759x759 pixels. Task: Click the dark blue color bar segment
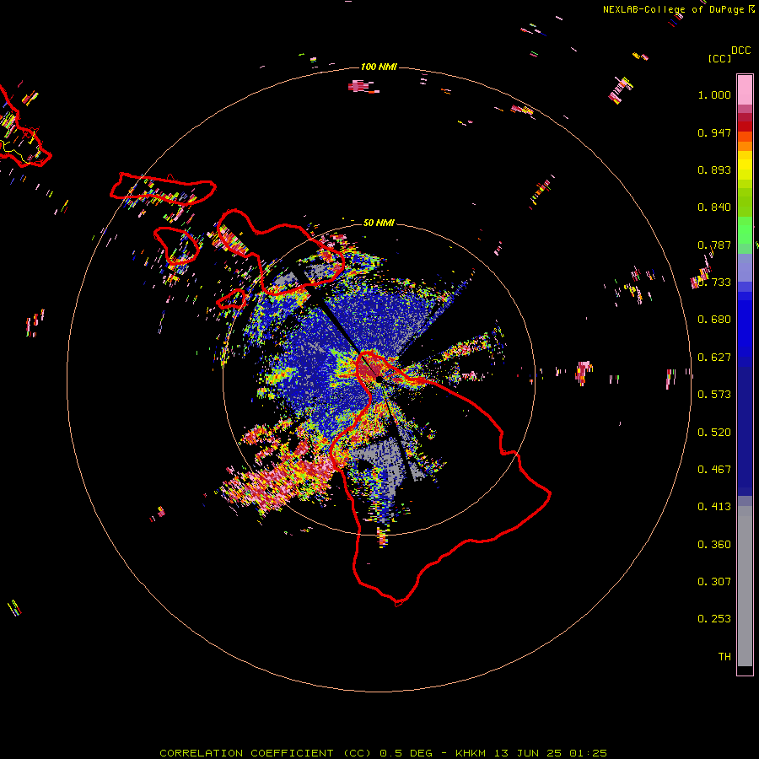[745, 431]
